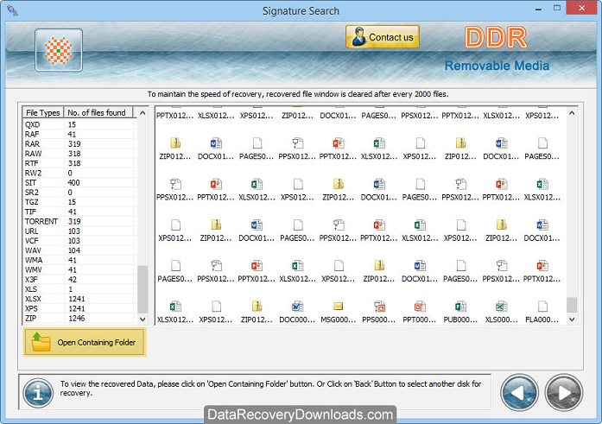The width and height of the screenshot is (602, 424).
Task: Select the FLA000... blank file icon
Action: tap(542, 307)
